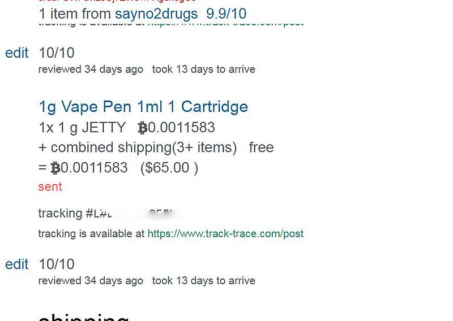Click the "1 item from" text at the top
This screenshot has width=453, height=321.
pos(75,14)
